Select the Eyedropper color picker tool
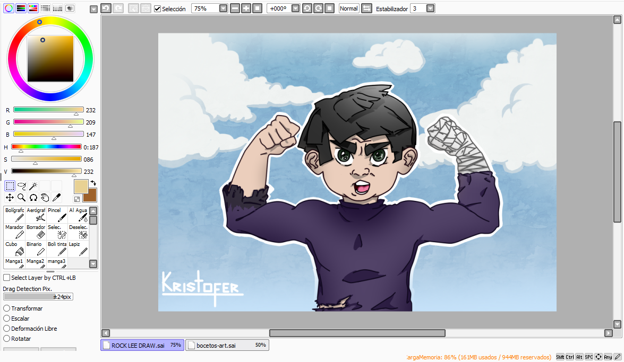Viewport: 624px width, 362px height. click(x=56, y=198)
